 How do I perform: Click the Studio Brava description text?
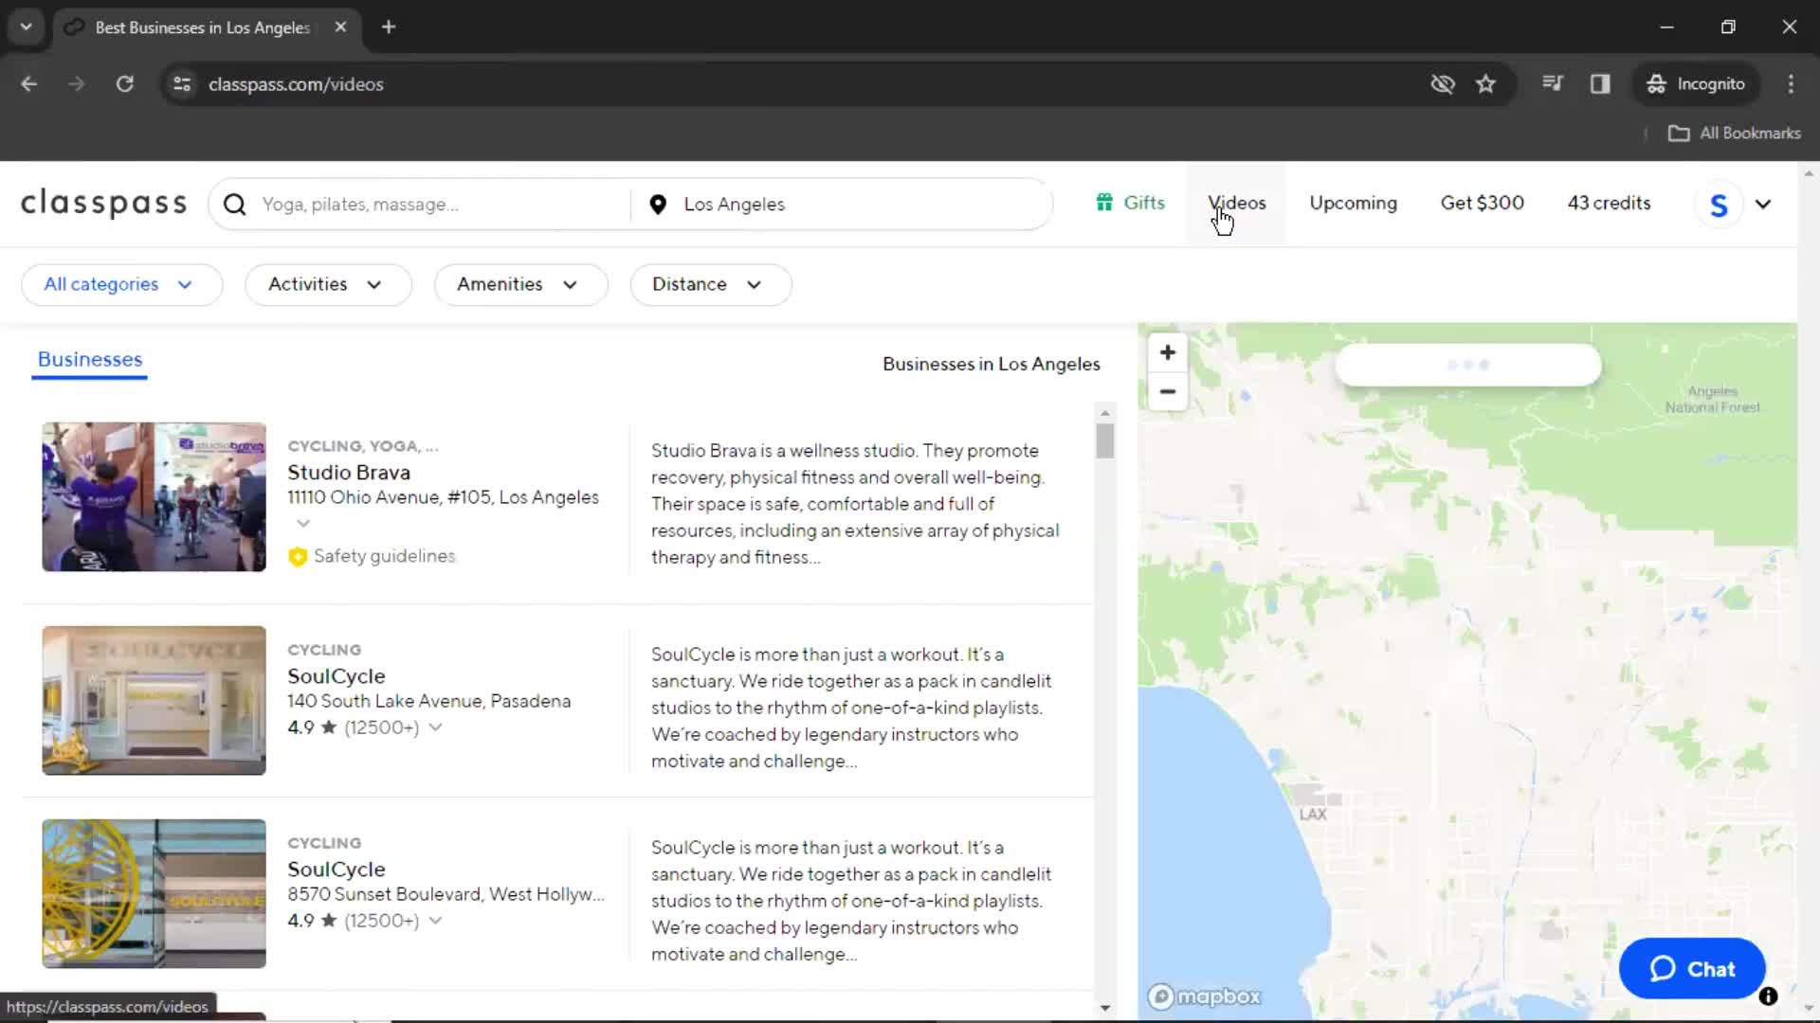855,504
